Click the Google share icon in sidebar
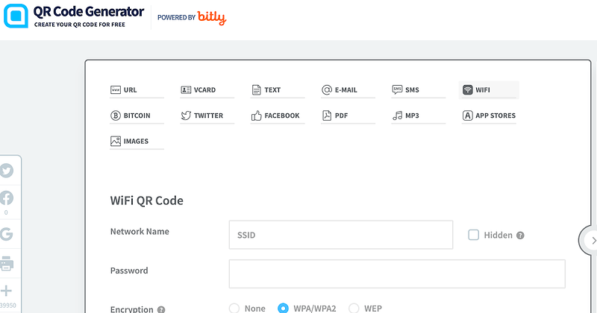This screenshot has width=597, height=313. coord(7,234)
